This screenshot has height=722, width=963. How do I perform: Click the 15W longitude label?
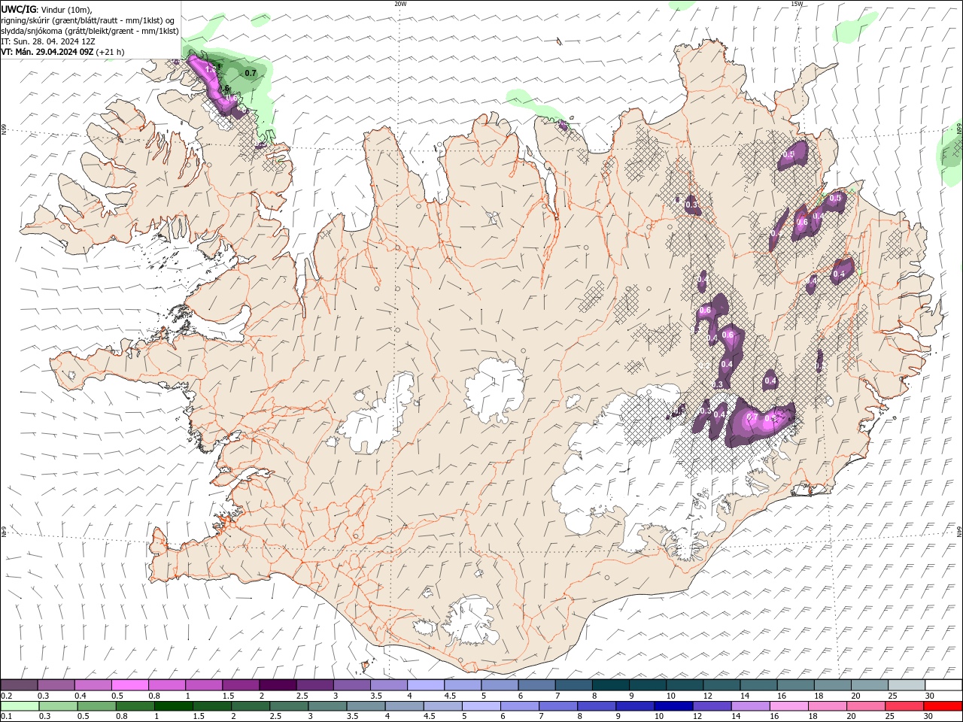point(797,4)
